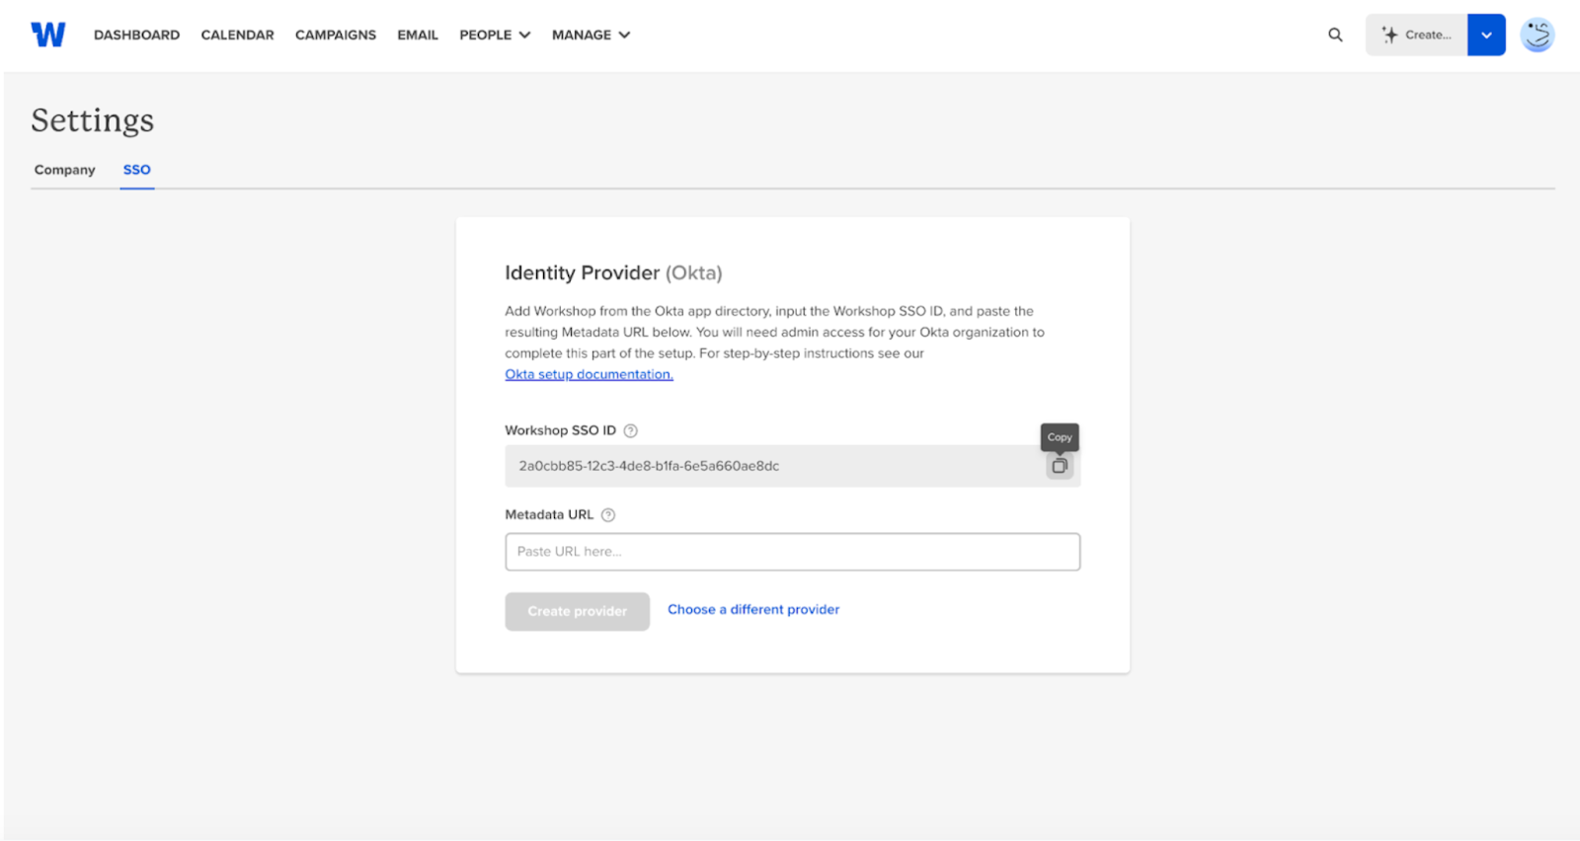This screenshot has height=841, width=1580.
Task: Open the People dropdown menu
Action: 495,35
